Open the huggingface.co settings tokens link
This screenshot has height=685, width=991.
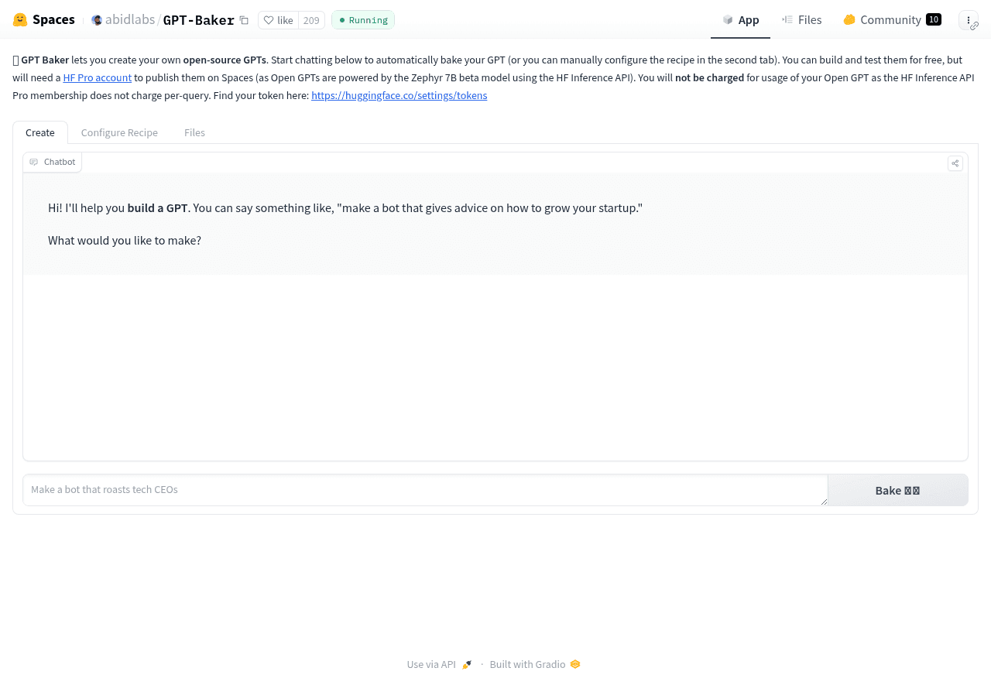399,96
